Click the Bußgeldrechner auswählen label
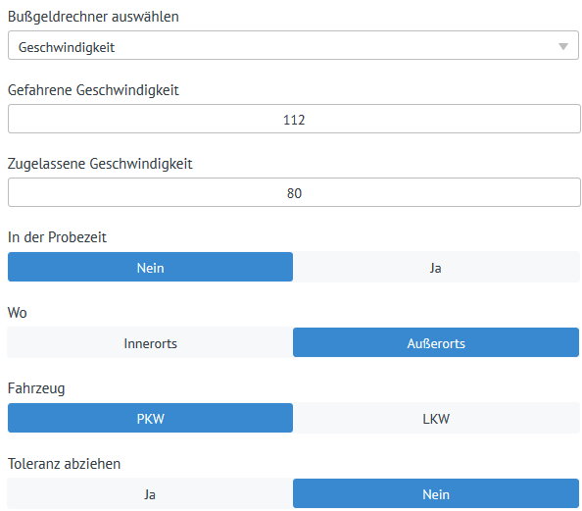This screenshot has height=511, width=582. point(93,17)
